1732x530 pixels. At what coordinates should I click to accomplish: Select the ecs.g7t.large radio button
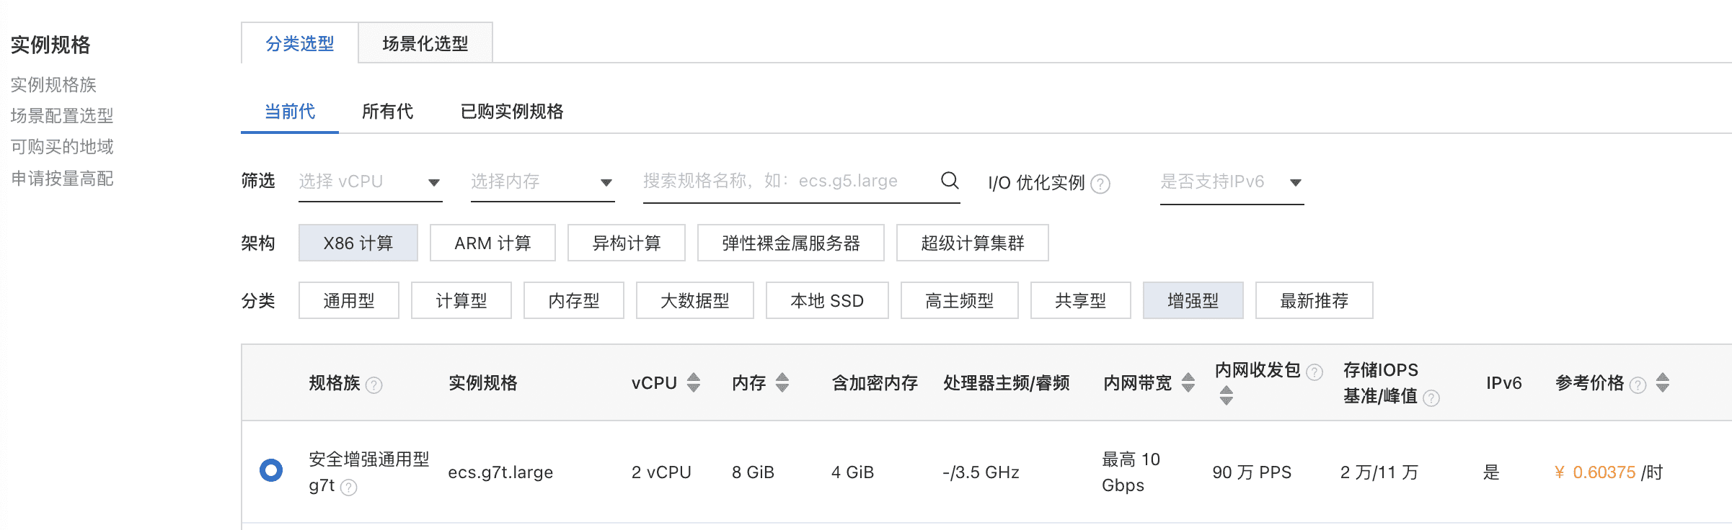(x=271, y=471)
